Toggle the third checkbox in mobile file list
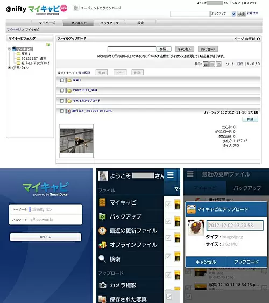 click(x=168, y=238)
